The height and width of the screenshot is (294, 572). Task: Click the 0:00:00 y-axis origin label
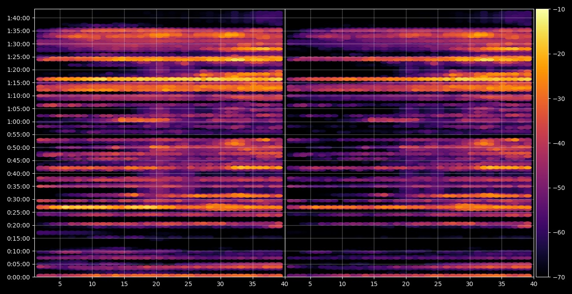(x=18, y=277)
